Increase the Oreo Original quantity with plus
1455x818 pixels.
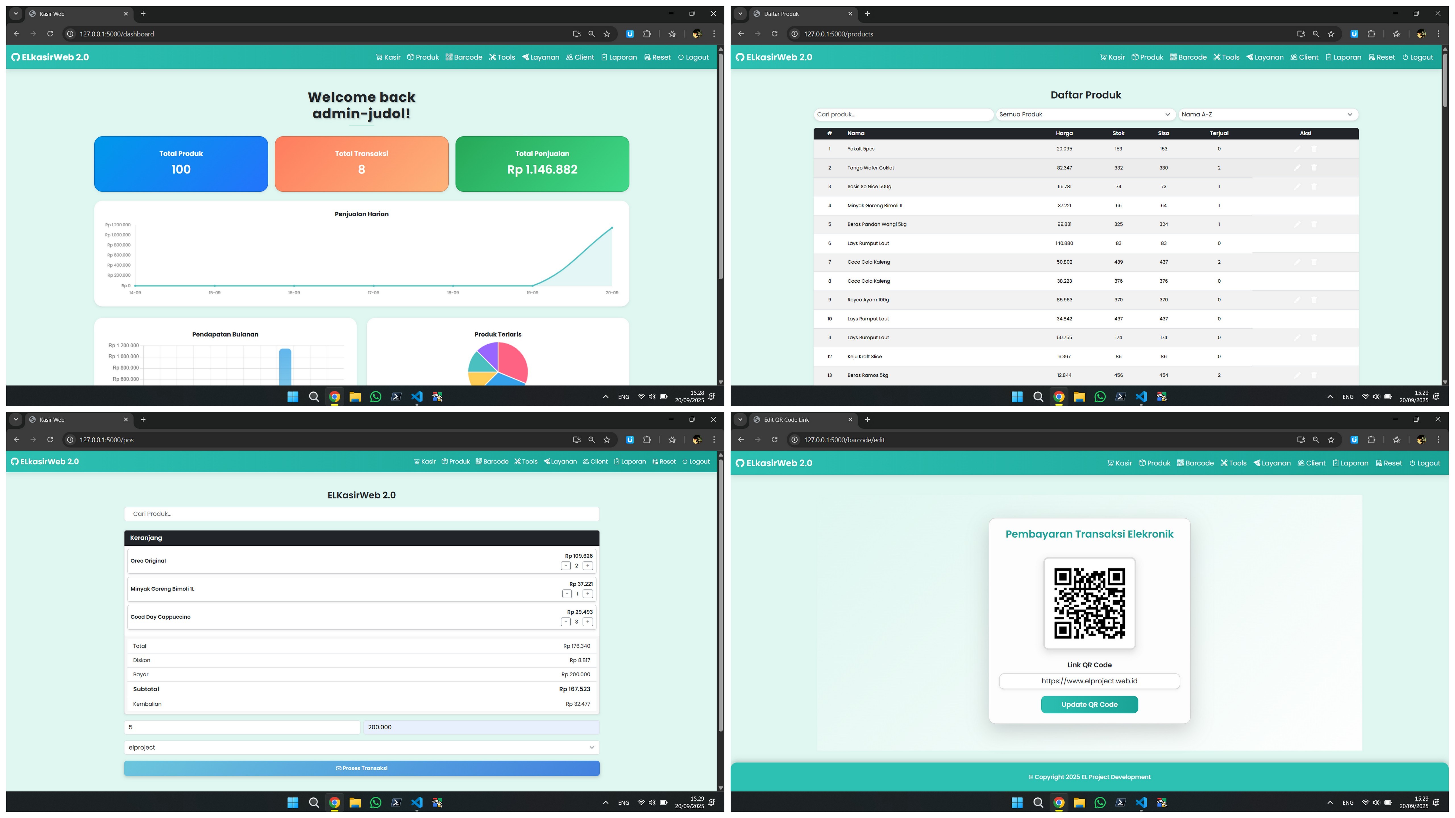587,566
